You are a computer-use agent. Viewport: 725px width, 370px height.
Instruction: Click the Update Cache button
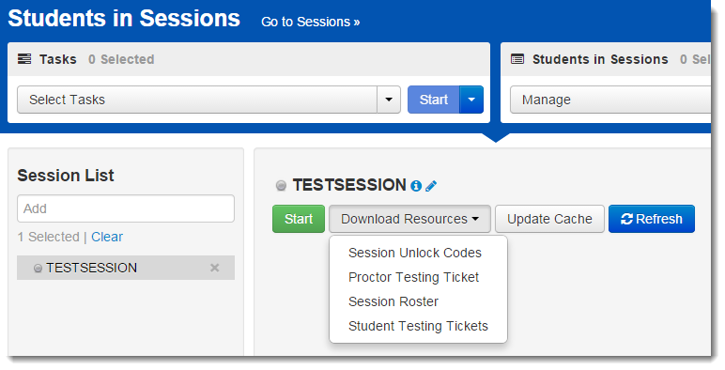[x=549, y=219]
